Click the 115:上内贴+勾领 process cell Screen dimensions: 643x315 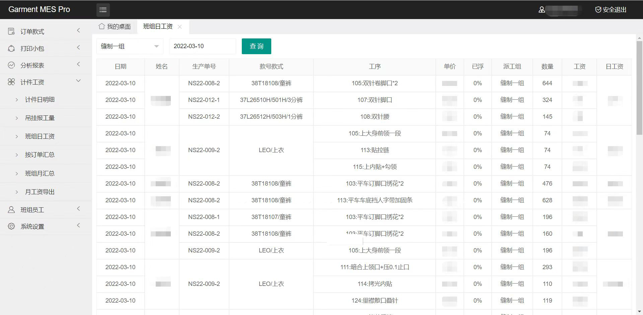(x=375, y=167)
